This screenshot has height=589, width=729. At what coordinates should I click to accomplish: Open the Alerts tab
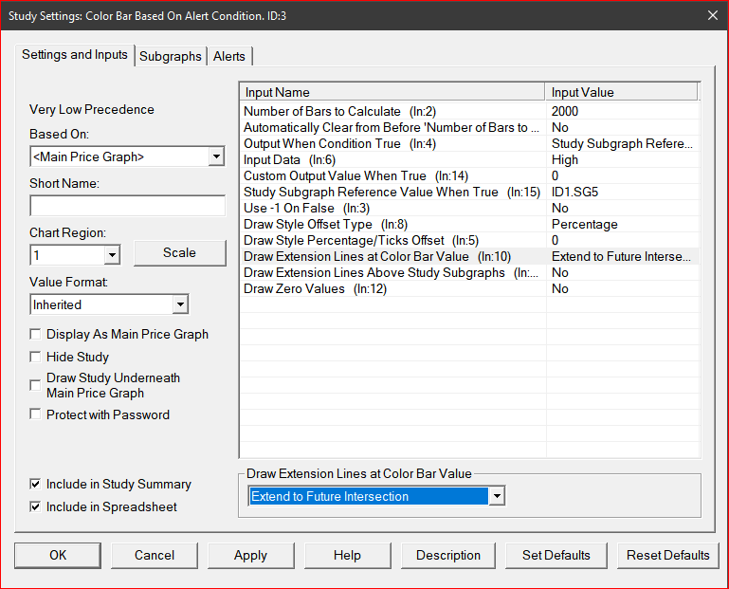click(x=228, y=56)
